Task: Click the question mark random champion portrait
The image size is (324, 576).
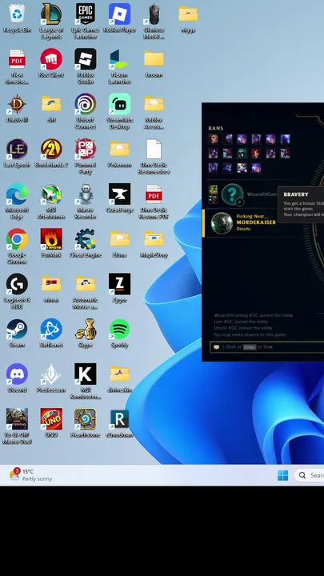Action: tap(232, 194)
